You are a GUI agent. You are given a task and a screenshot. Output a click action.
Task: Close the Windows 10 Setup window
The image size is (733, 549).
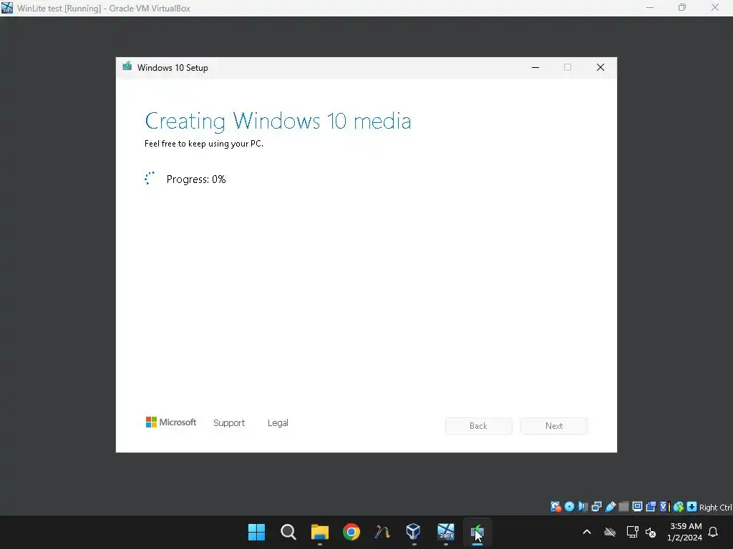[601, 68]
